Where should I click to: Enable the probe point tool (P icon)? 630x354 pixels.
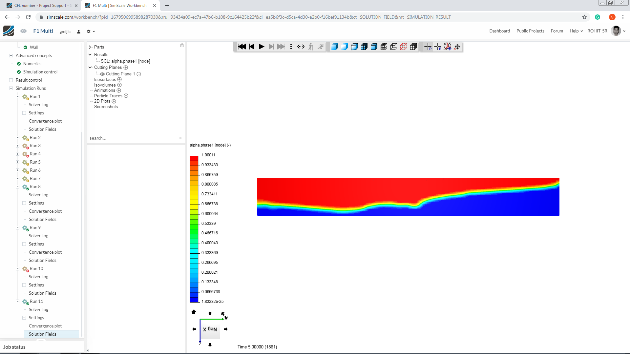(x=428, y=47)
